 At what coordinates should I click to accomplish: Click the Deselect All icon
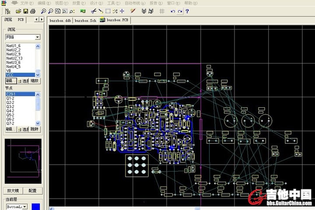(115, 11)
